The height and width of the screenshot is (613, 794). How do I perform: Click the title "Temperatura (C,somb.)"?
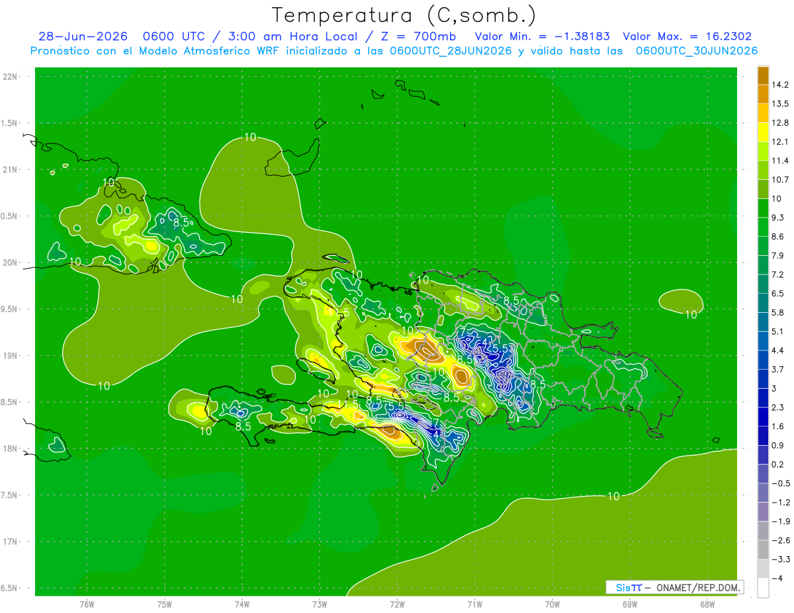coord(404,15)
